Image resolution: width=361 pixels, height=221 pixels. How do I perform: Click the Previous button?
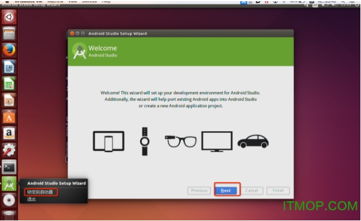point(199,190)
